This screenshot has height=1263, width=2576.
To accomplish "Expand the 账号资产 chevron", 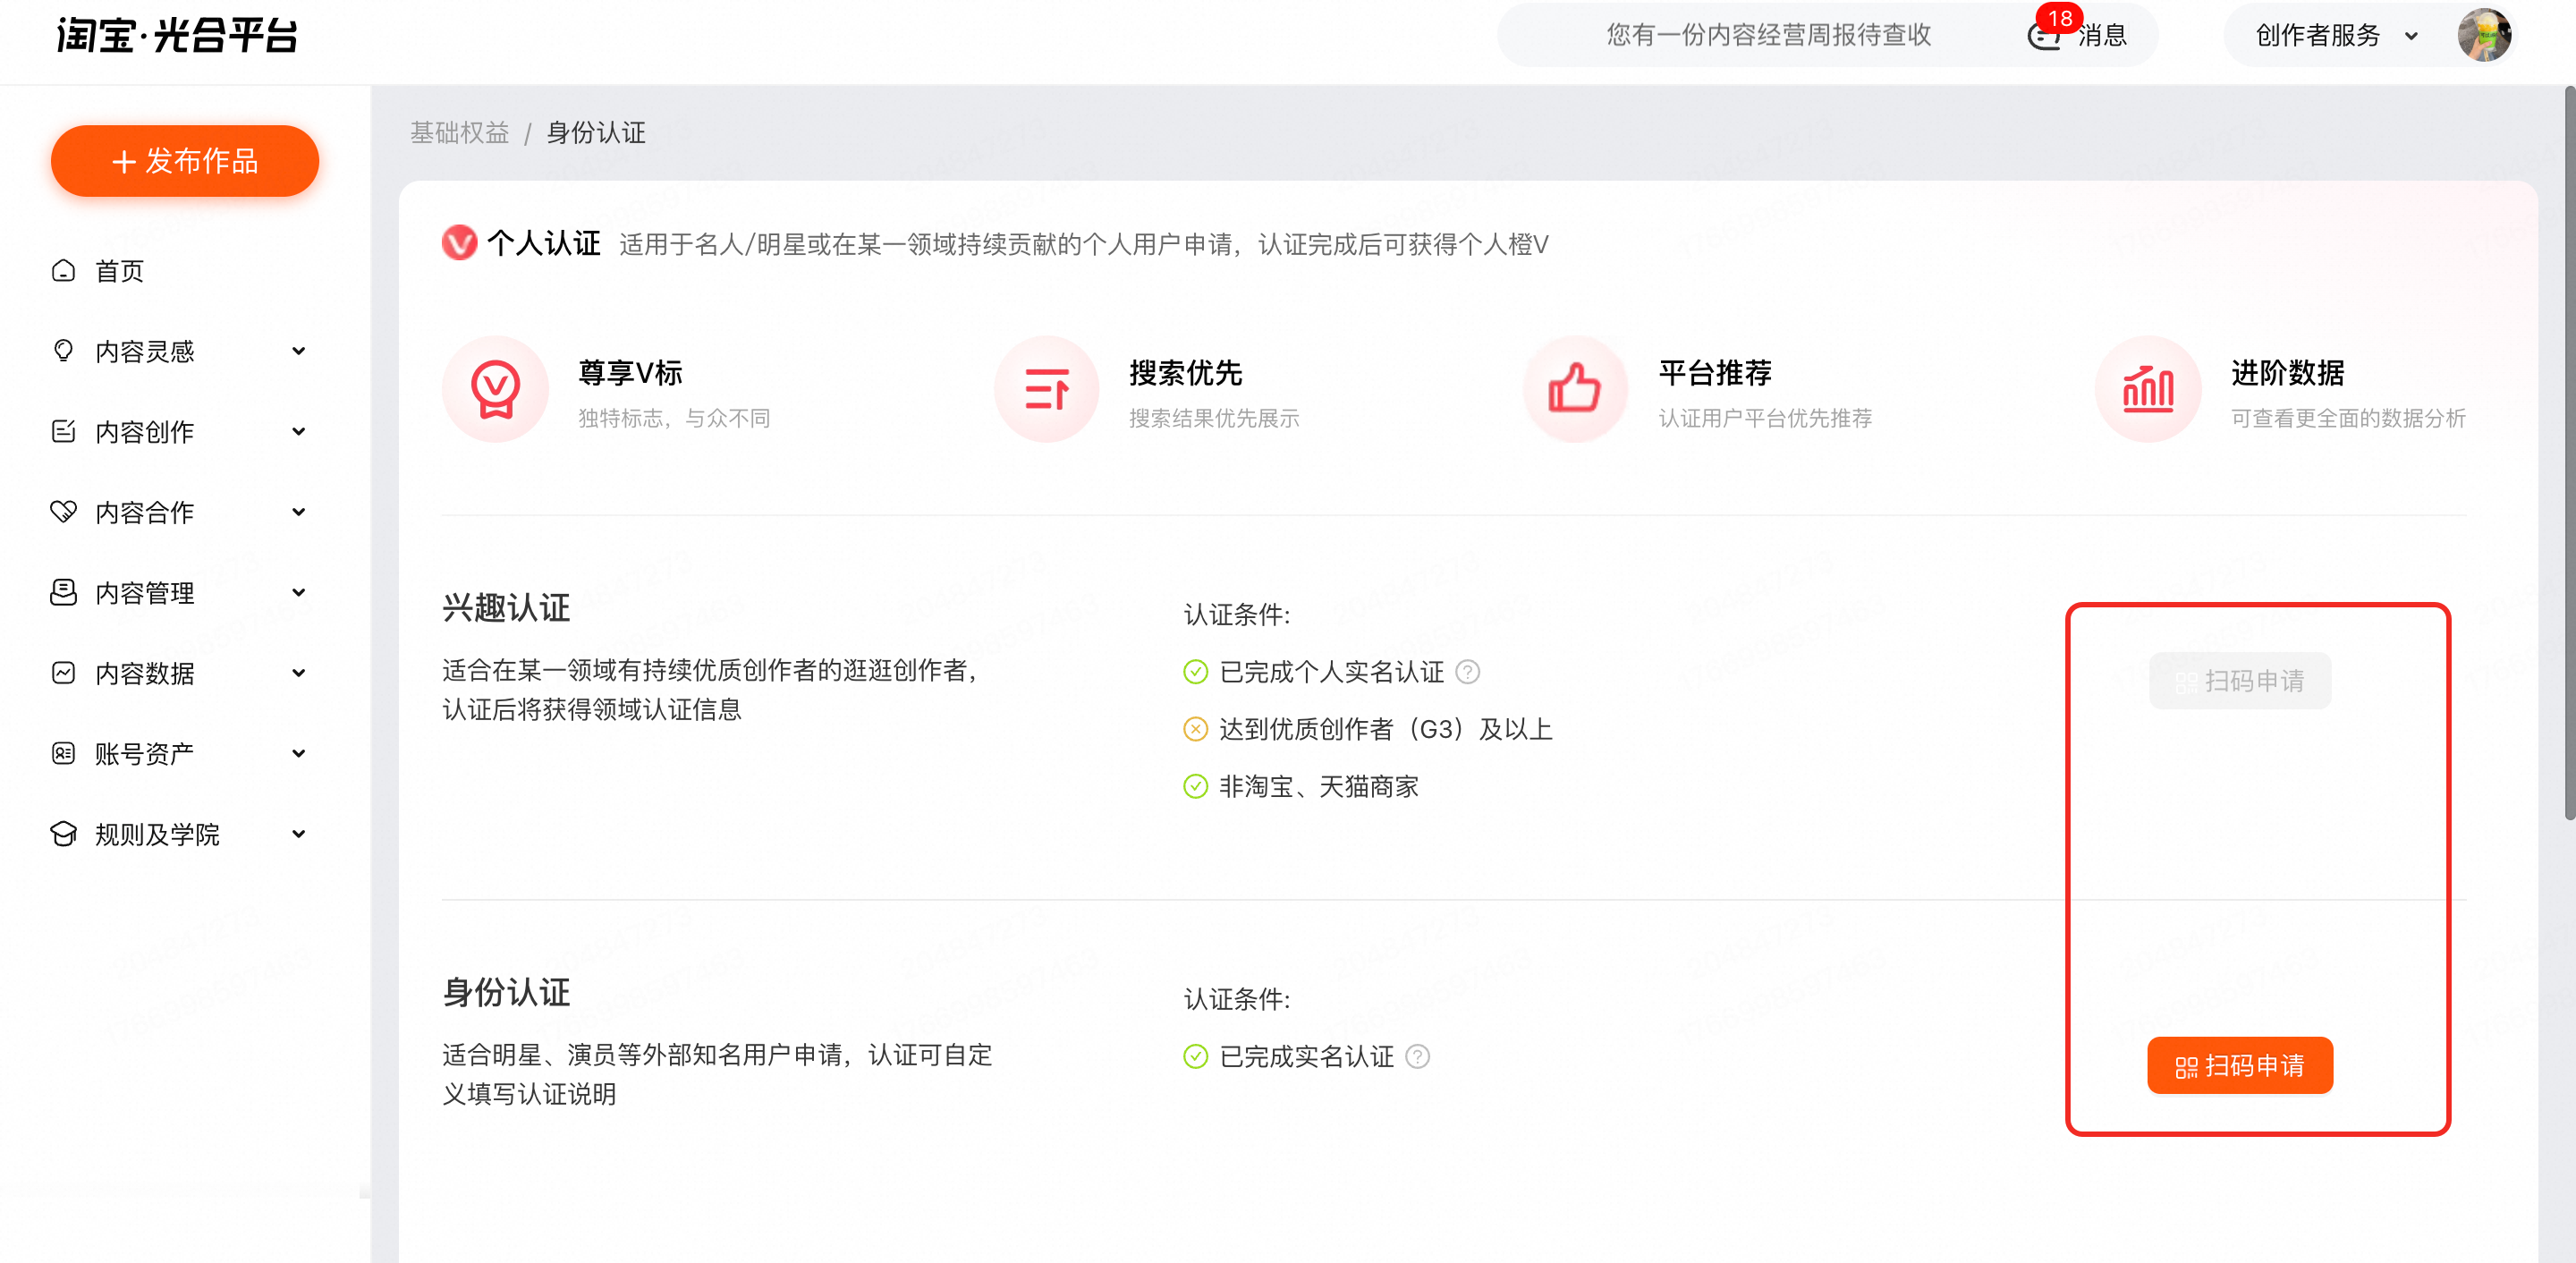I will click(298, 754).
